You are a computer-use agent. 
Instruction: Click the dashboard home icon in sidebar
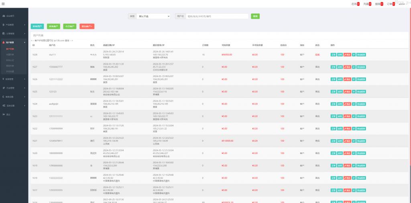(4, 16)
